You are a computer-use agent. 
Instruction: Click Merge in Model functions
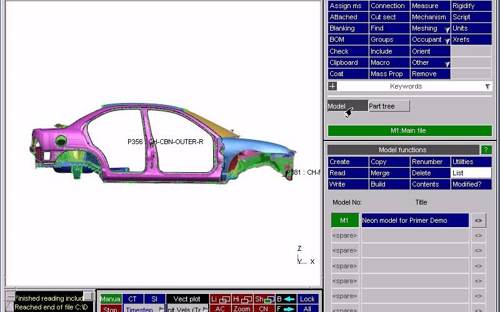[x=389, y=173]
